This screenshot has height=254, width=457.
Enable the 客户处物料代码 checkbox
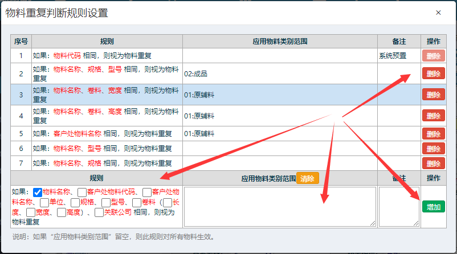coord(82,192)
